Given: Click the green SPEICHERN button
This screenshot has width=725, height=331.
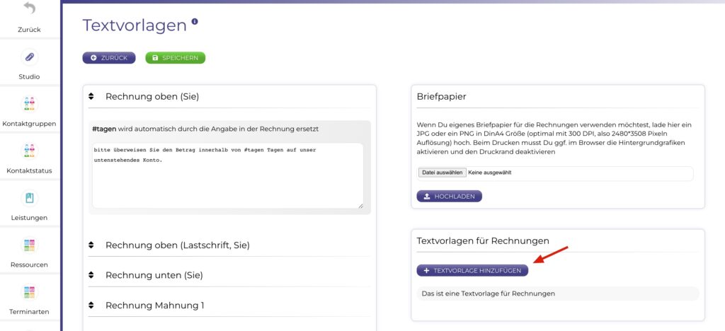Looking at the screenshot, I should click(175, 58).
